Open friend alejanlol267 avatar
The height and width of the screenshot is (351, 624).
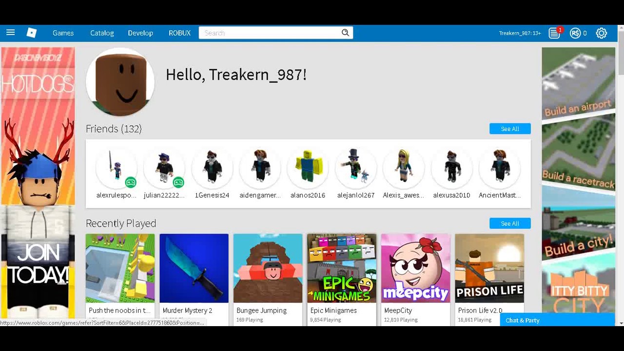click(x=356, y=167)
